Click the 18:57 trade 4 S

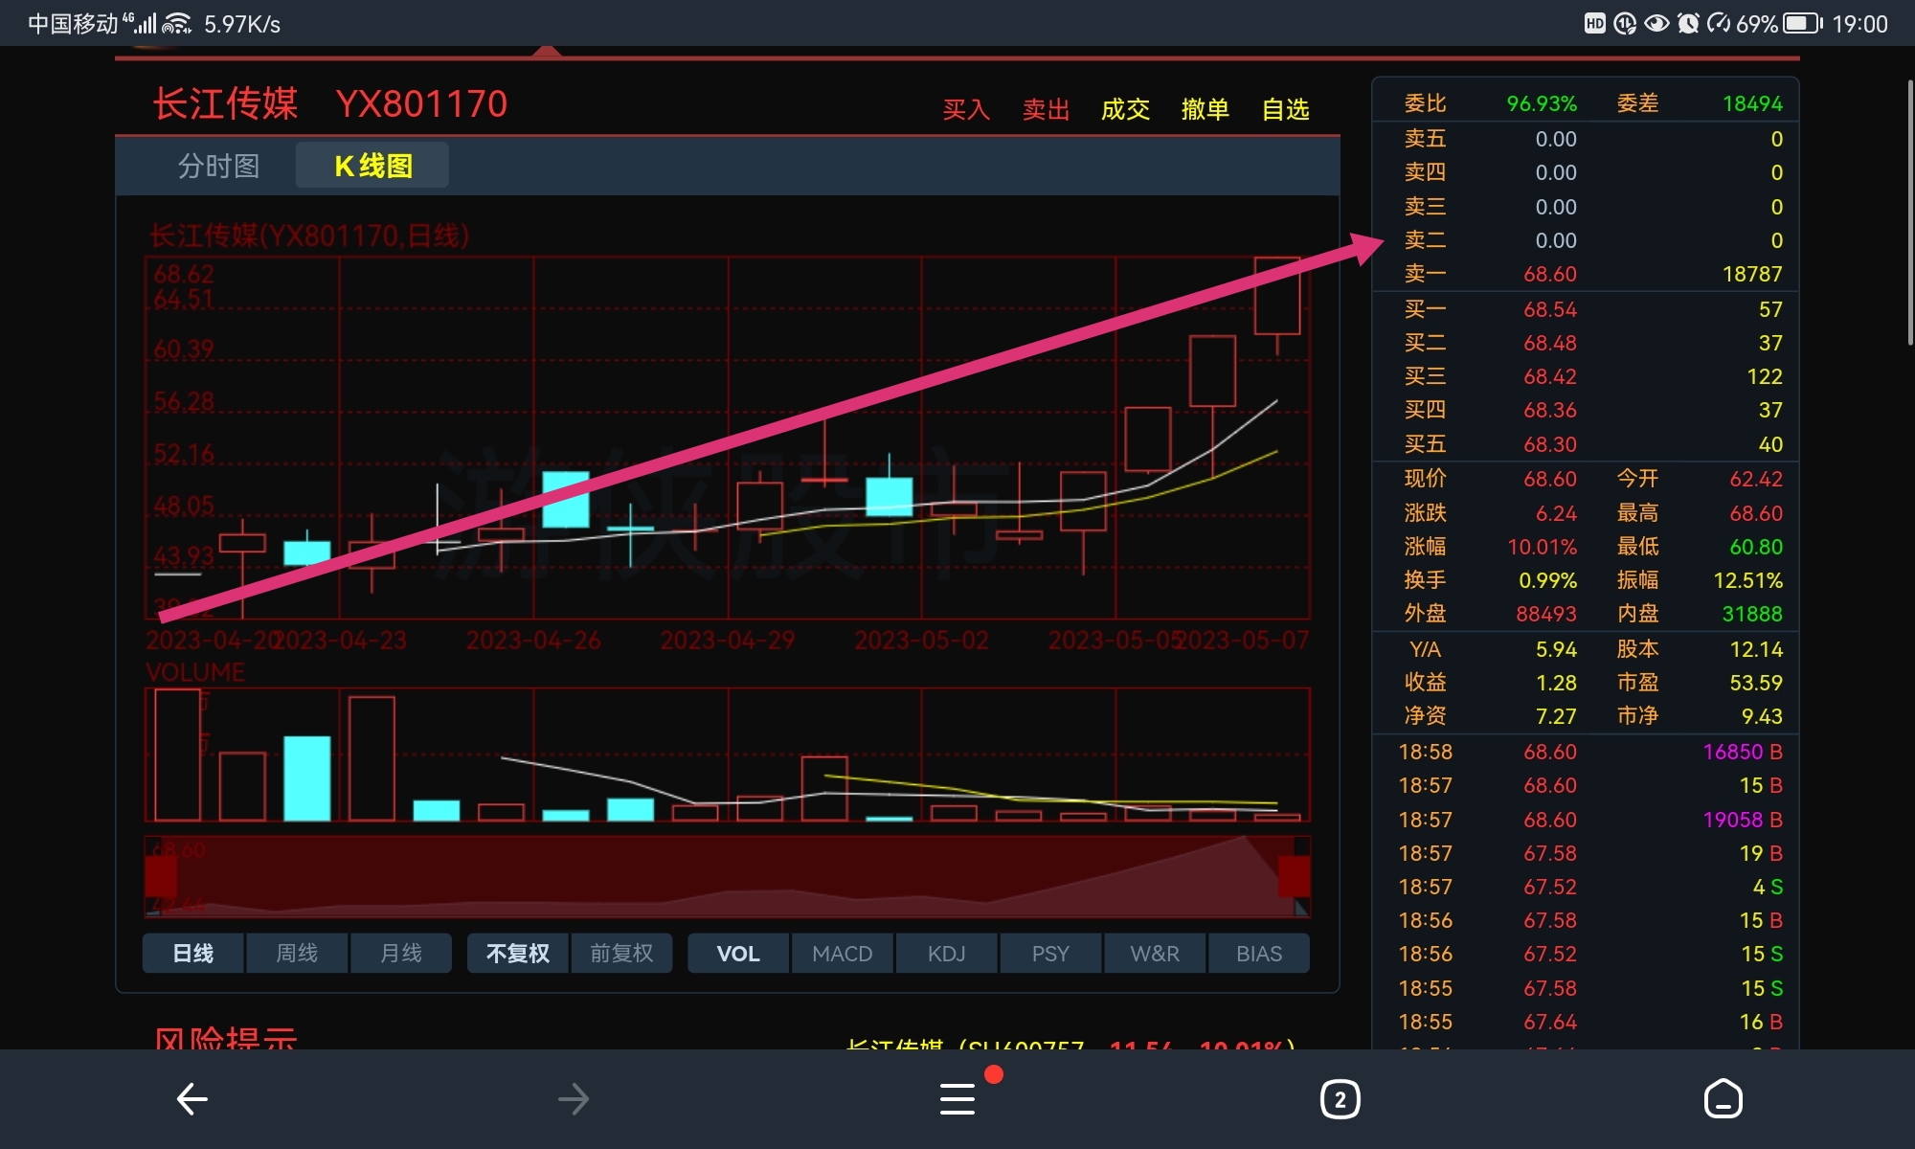tap(1768, 888)
